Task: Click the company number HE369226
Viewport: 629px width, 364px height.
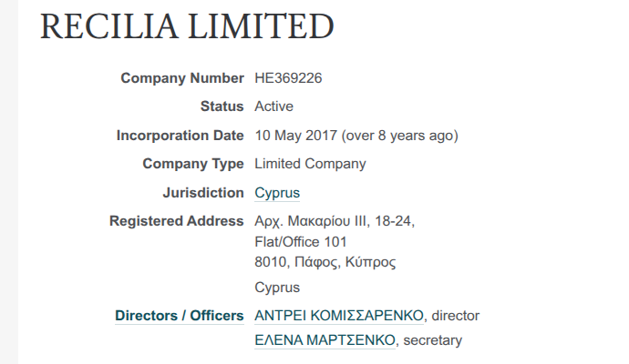Action: [x=288, y=78]
